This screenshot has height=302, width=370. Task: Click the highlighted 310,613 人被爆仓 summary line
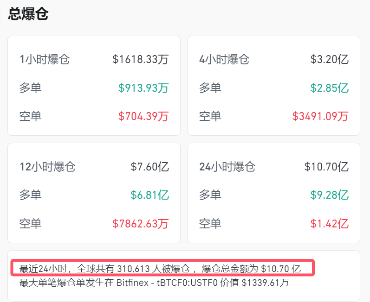[160, 268]
